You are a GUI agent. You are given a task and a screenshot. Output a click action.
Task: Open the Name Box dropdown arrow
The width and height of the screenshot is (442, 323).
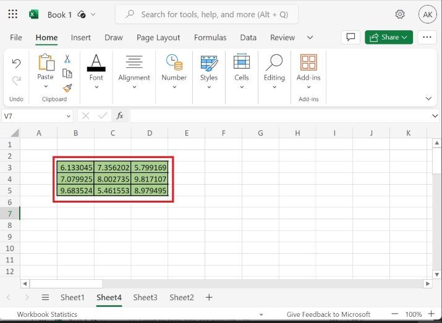tap(68, 116)
